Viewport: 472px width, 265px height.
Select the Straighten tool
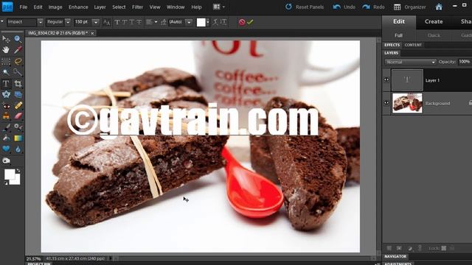18,94
